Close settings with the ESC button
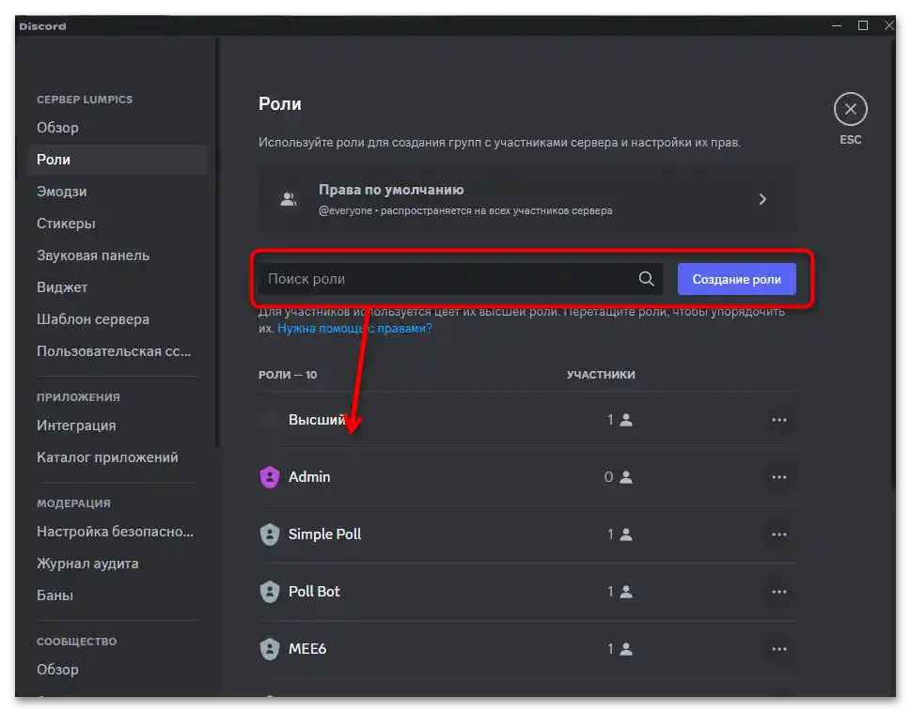The width and height of the screenshot is (911, 712). 850,110
